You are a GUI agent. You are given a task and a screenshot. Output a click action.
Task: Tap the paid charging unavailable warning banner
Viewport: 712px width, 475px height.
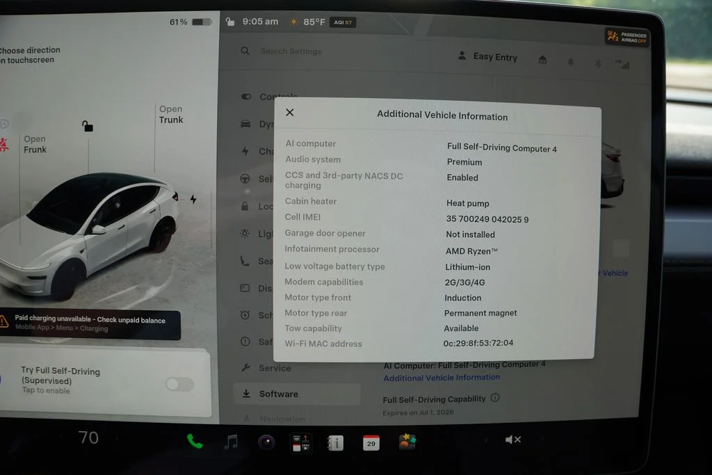click(90, 324)
